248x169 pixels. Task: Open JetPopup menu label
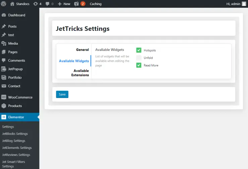pyautogui.click(x=15, y=69)
